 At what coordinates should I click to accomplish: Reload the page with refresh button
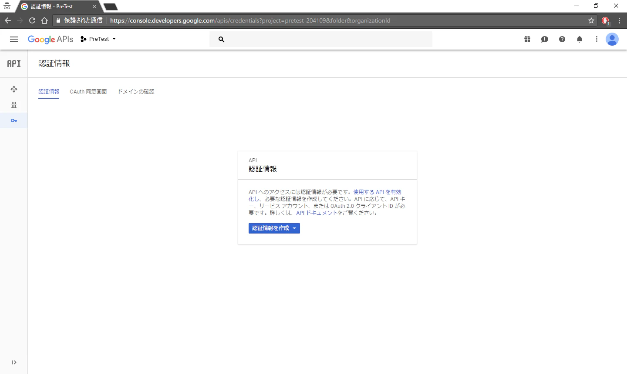32,20
